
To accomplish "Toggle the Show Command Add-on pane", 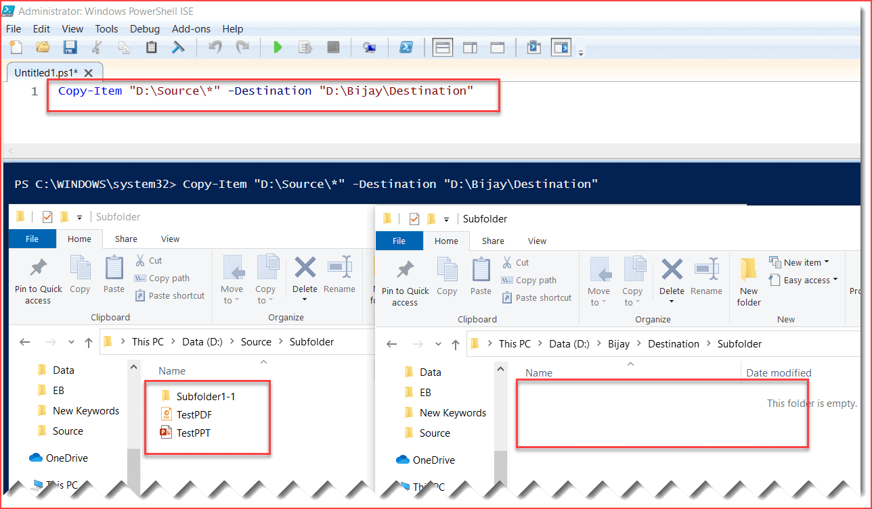I will point(561,47).
